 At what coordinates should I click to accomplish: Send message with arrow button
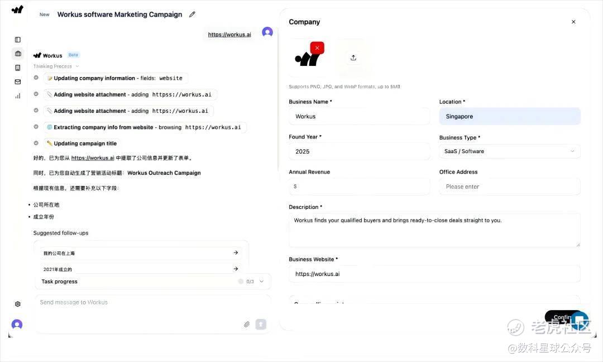pos(261,325)
